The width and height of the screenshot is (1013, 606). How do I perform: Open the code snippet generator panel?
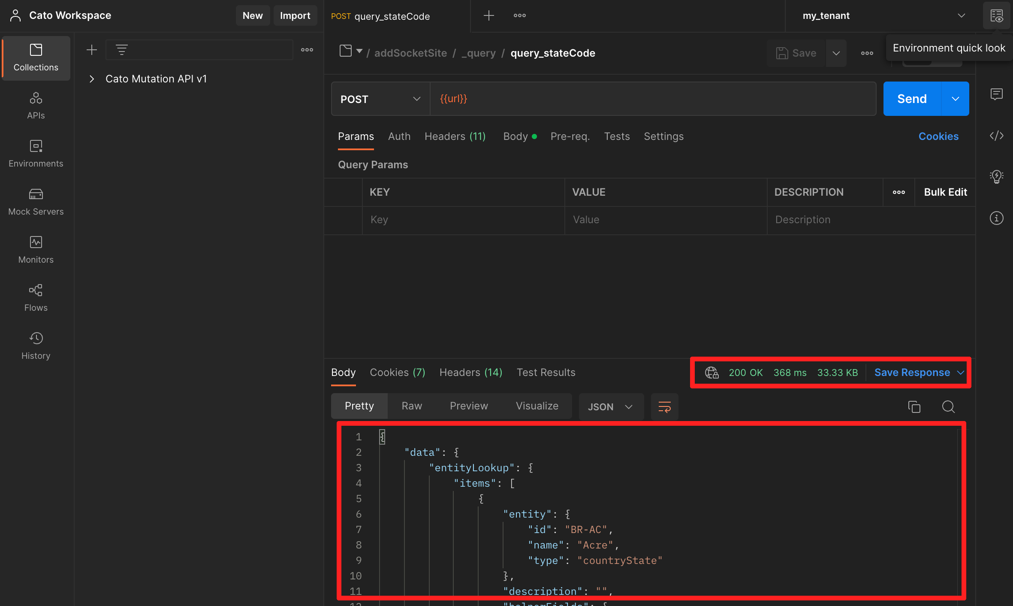[x=997, y=136]
